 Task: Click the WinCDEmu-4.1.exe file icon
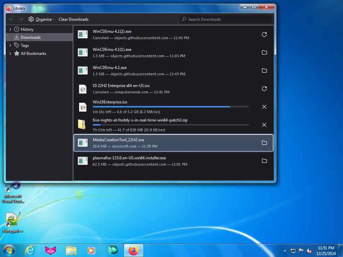tap(83, 71)
